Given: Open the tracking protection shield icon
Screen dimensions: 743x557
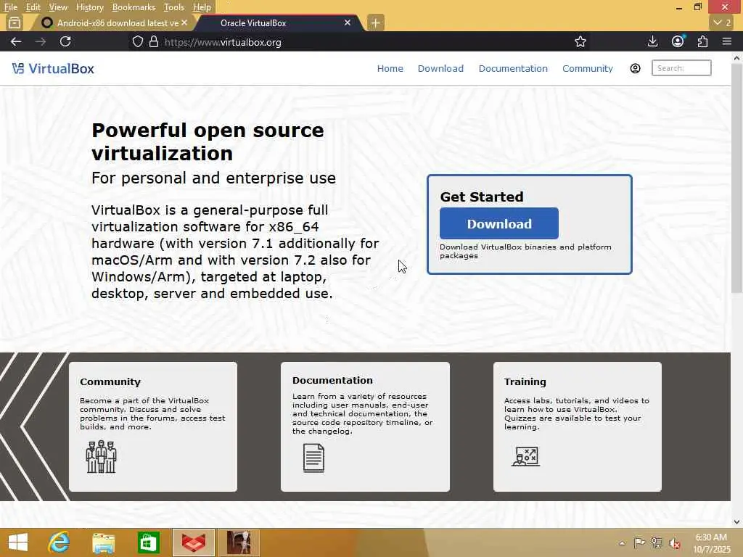Looking at the screenshot, I should (137, 41).
